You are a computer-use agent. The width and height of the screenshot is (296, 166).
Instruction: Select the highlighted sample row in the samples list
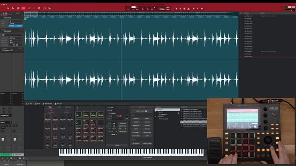194,122
